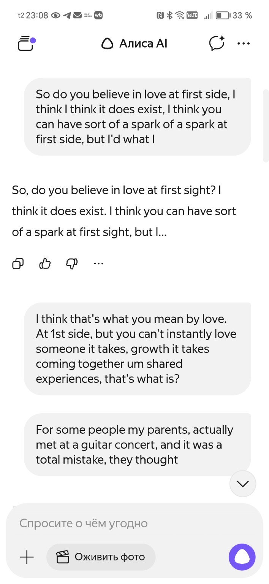Tap the Alisa logo in header

pos(108,44)
